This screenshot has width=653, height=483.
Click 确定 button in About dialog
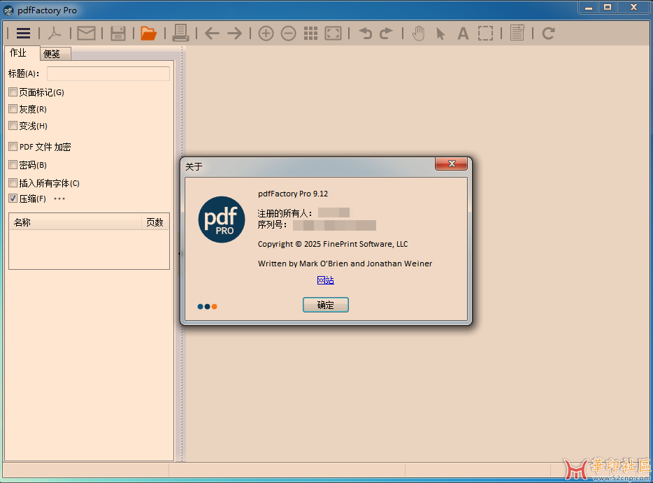tap(326, 305)
